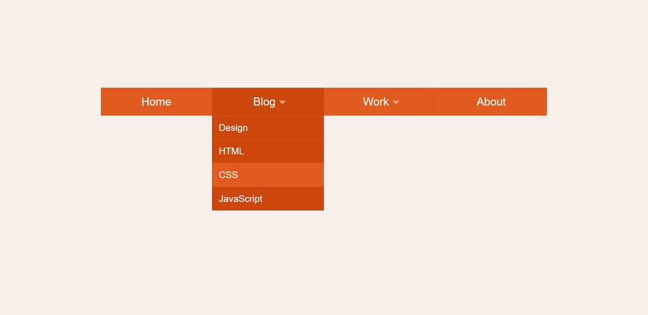This screenshot has width=648, height=315.
Task: Click the caret arrow beside Blog
Action: click(x=283, y=102)
